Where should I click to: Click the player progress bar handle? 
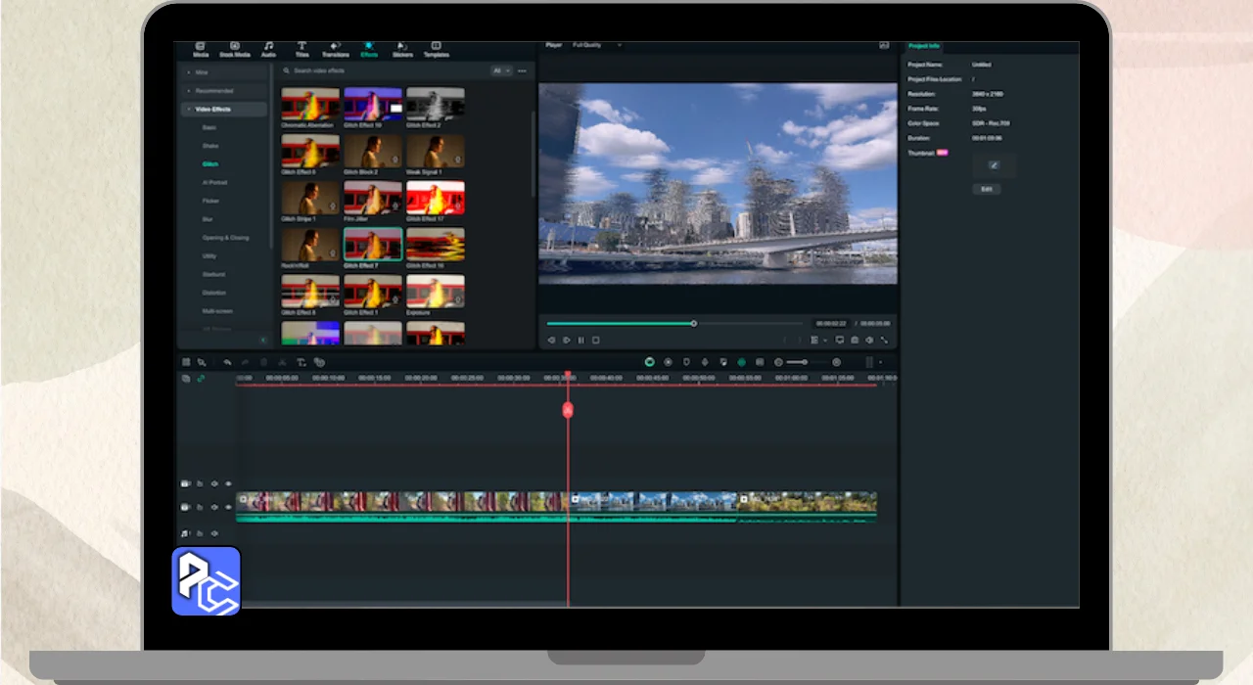click(694, 323)
